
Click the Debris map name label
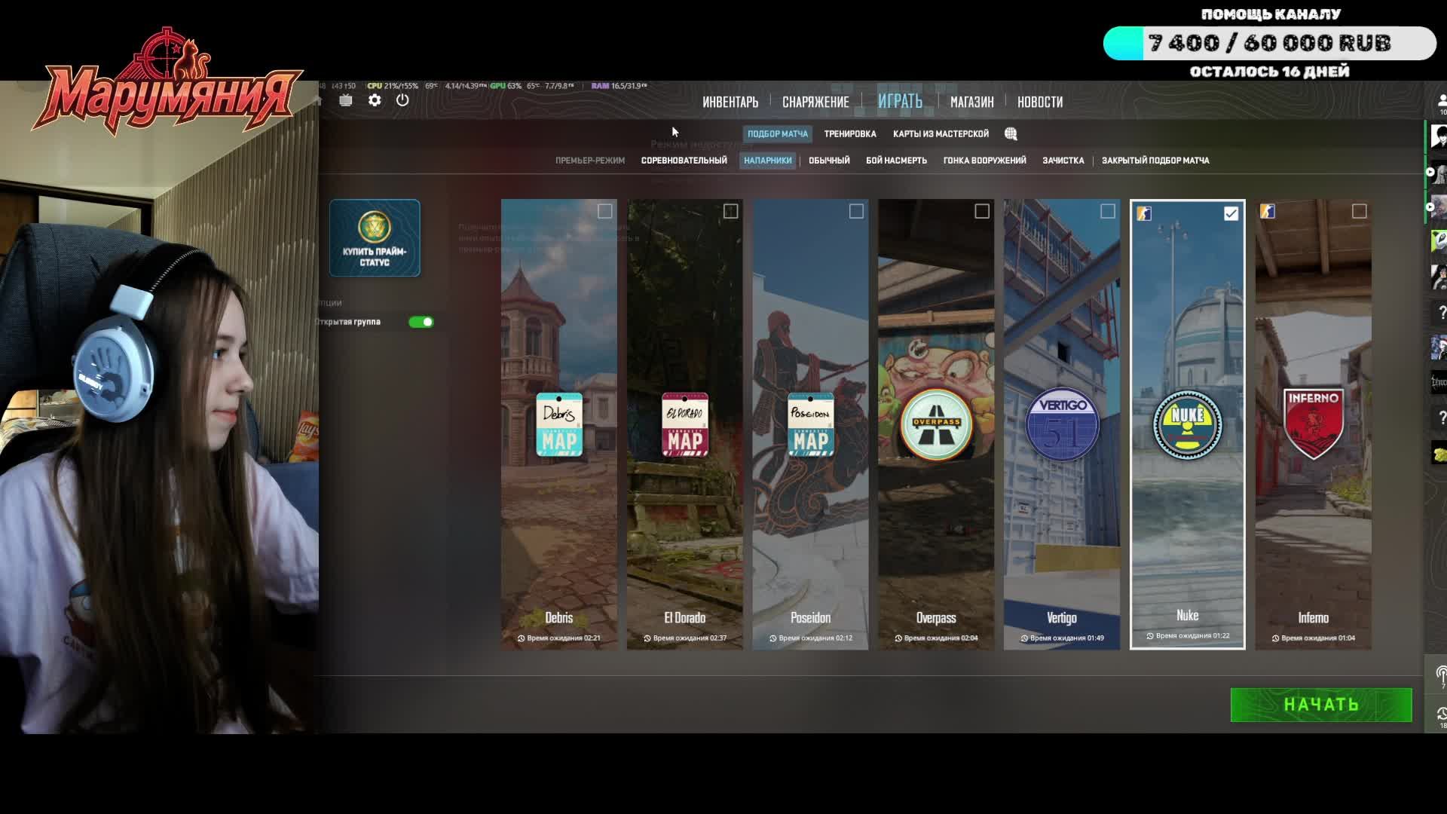point(559,618)
